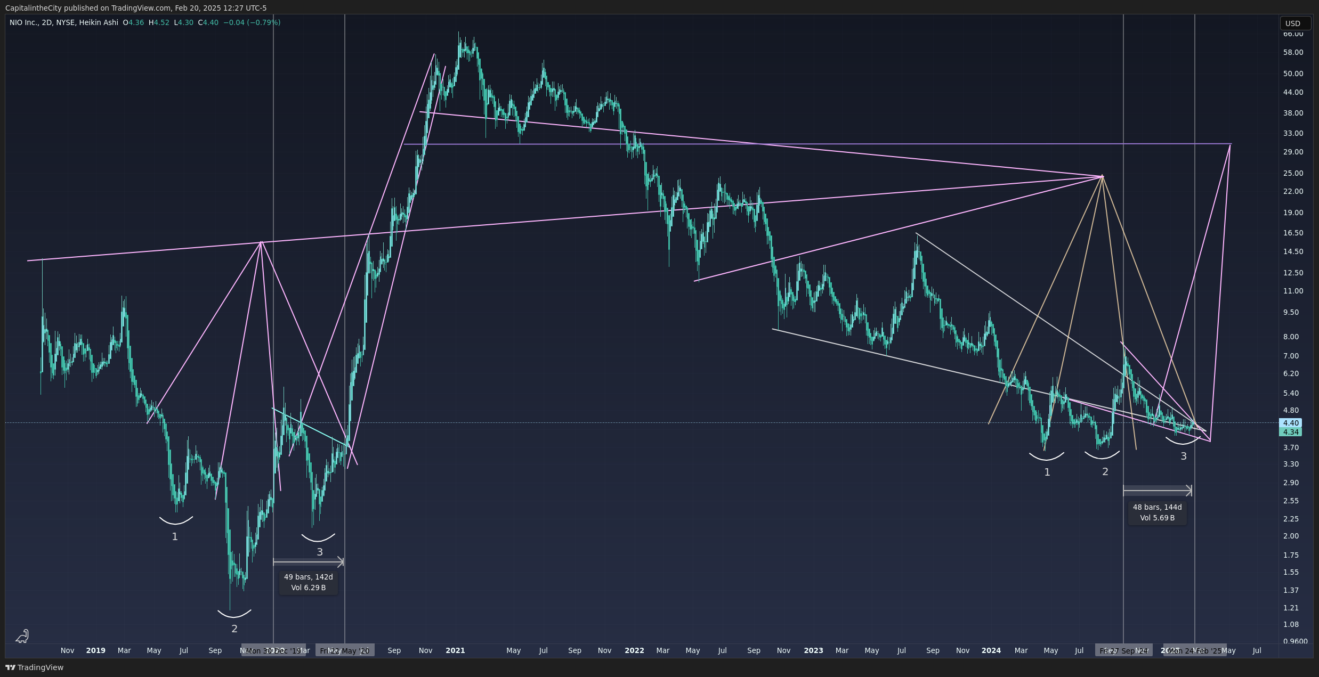This screenshot has width=1319, height=677.
Task: Click the 2019 year label on time axis
Action: coord(95,650)
